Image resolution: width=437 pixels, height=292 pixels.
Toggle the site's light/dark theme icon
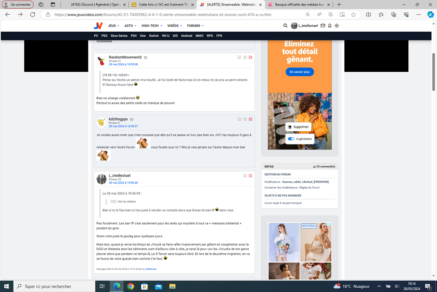337,26
